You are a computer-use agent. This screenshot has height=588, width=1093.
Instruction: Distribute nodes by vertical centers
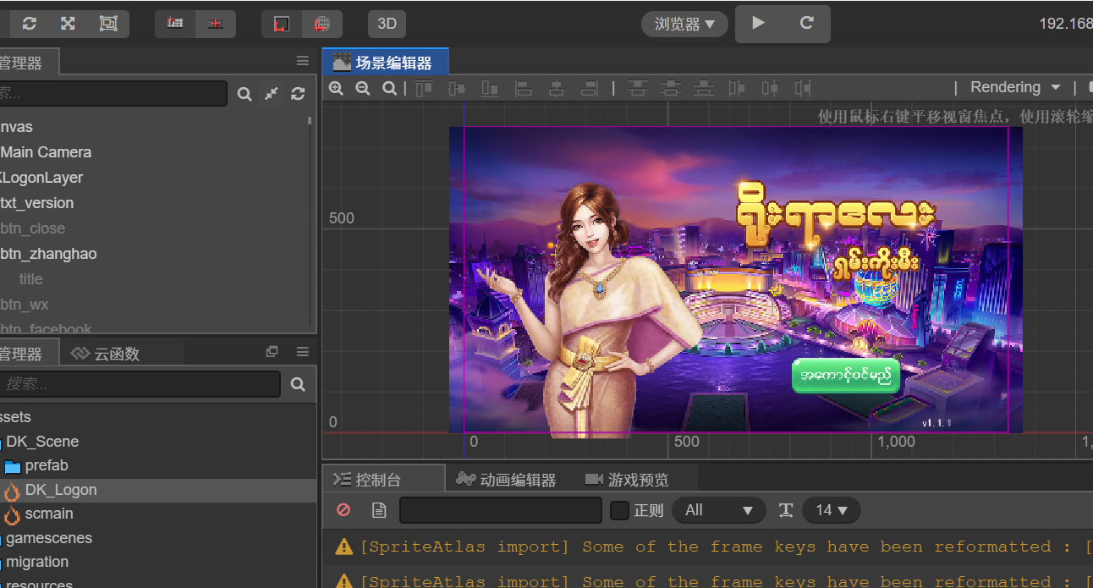[671, 88]
